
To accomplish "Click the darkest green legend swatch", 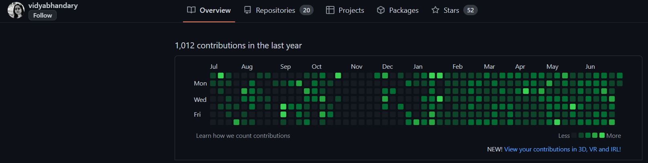I will (x=581, y=135).
